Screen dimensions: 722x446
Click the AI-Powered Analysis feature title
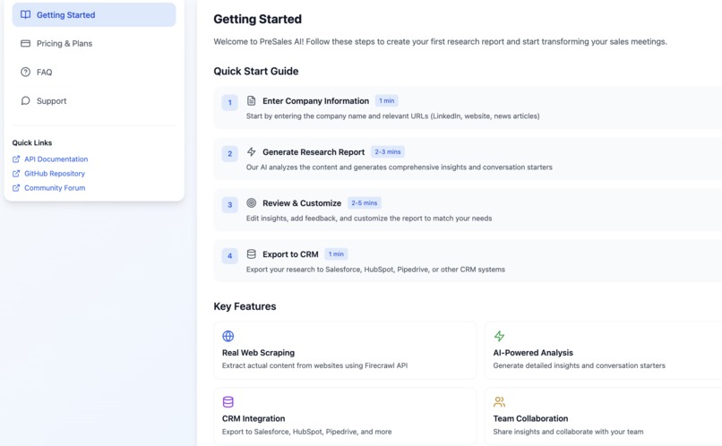tap(533, 353)
